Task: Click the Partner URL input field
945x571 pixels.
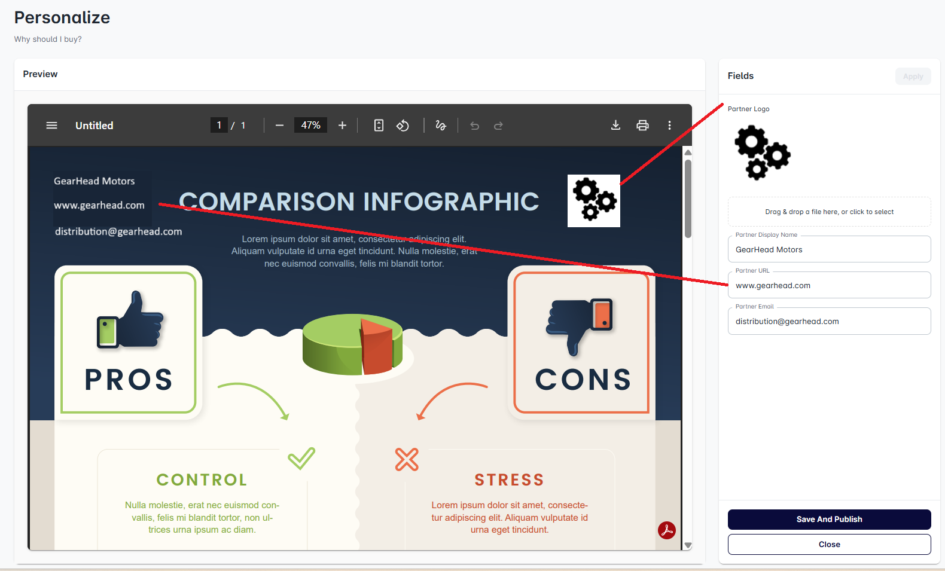Action: tap(829, 286)
